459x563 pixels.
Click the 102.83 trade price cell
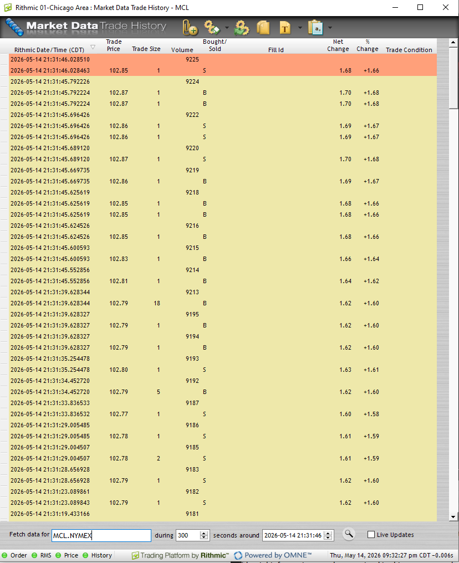click(x=119, y=259)
